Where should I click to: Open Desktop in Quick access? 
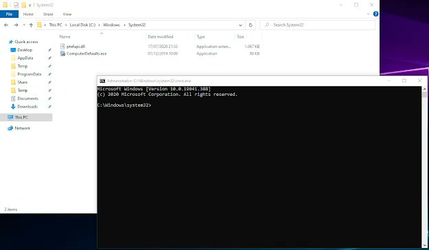coord(25,50)
